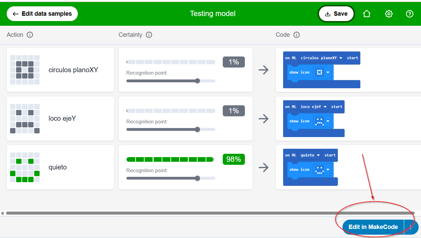Open the help question mark icon
The width and height of the screenshot is (421, 238).
(410, 14)
